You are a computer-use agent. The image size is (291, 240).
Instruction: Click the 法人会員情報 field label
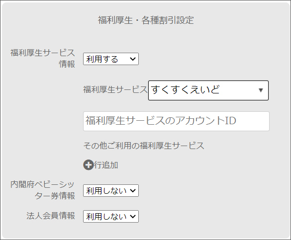51,216
